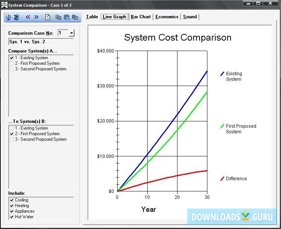Image resolution: width=281 pixels, height=229 pixels.
Task: Check 3 - Second Proposed System under System(s) B
Action: [x=12, y=139]
